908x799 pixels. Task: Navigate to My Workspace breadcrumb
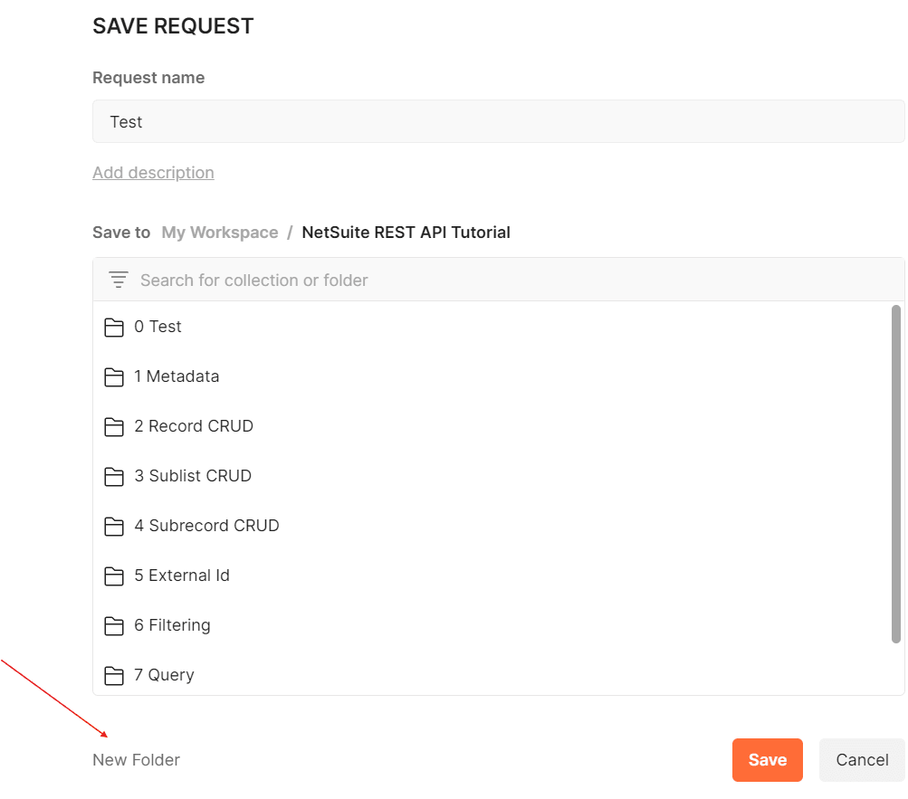(x=219, y=233)
